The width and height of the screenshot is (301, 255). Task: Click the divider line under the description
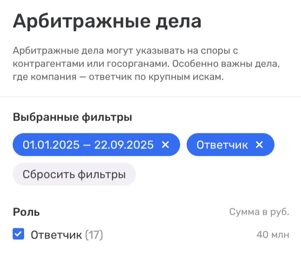150,97
